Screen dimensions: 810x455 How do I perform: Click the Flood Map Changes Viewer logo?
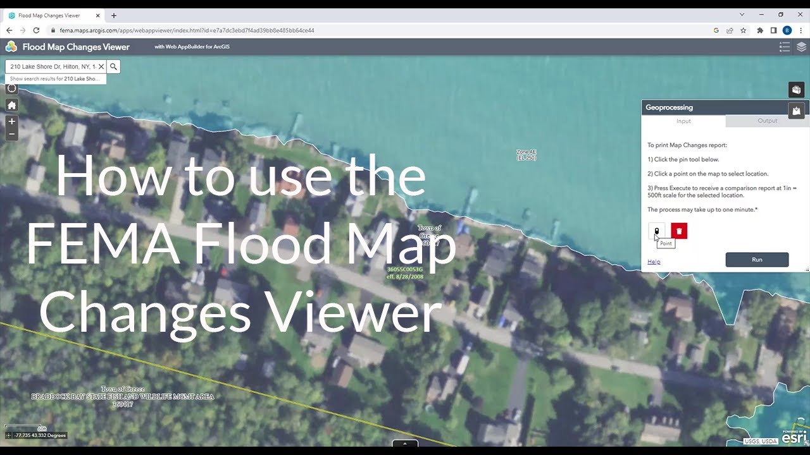coord(11,47)
